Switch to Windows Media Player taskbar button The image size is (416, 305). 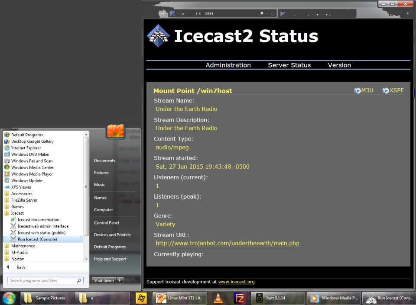pos(334,298)
